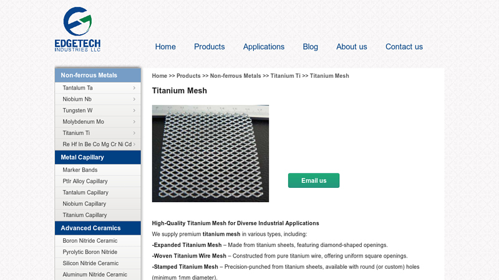Open Marker Bands sidebar link

click(80, 170)
